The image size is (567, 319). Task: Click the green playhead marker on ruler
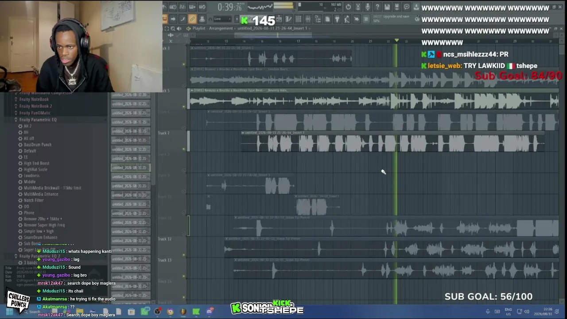(396, 41)
